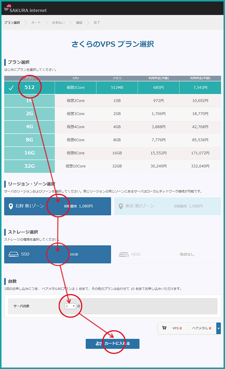Viewport: 225px width, 369px height.
Task: Click the SSD drive icon
Action: click(13, 254)
